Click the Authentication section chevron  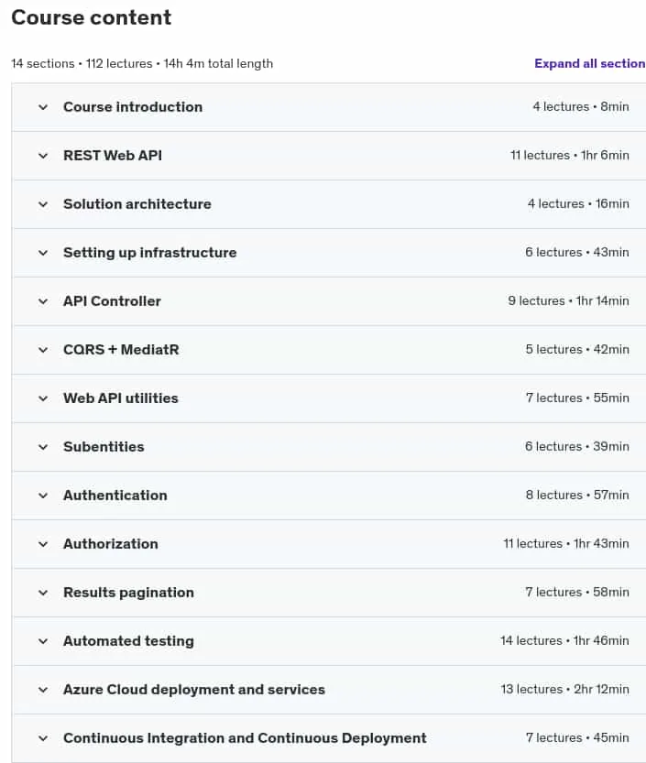pos(43,496)
